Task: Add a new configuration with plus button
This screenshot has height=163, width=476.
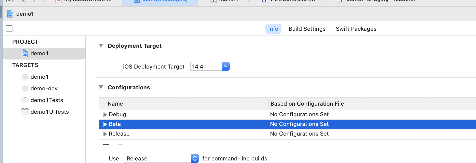Action: click(106, 144)
